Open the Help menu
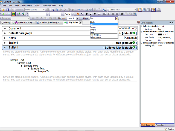 [61, 5]
